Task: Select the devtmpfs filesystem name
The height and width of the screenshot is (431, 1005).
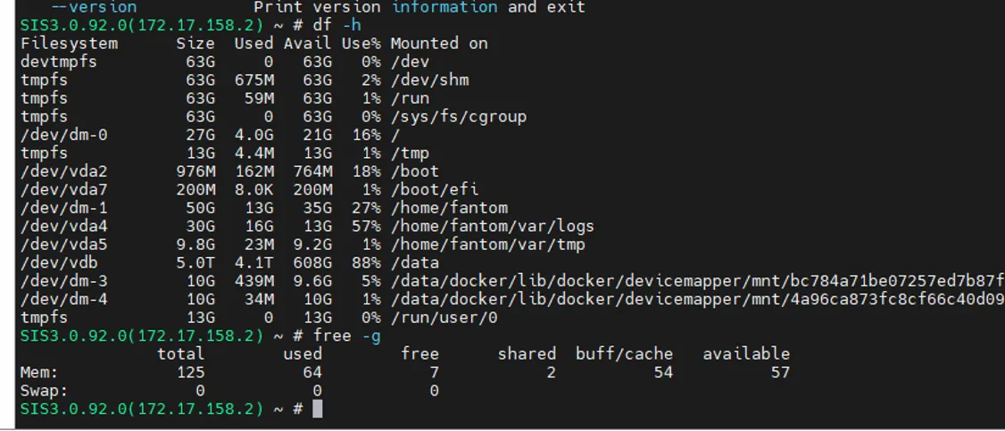Action: tap(59, 62)
